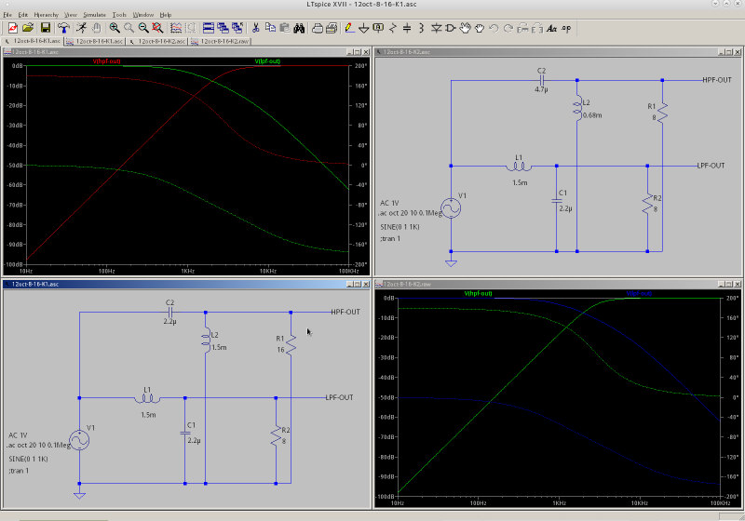This screenshot has height=521, width=745.
Task: Click the SPICE directive '.op' tool
Action: pyautogui.click(x=567, y=28)
